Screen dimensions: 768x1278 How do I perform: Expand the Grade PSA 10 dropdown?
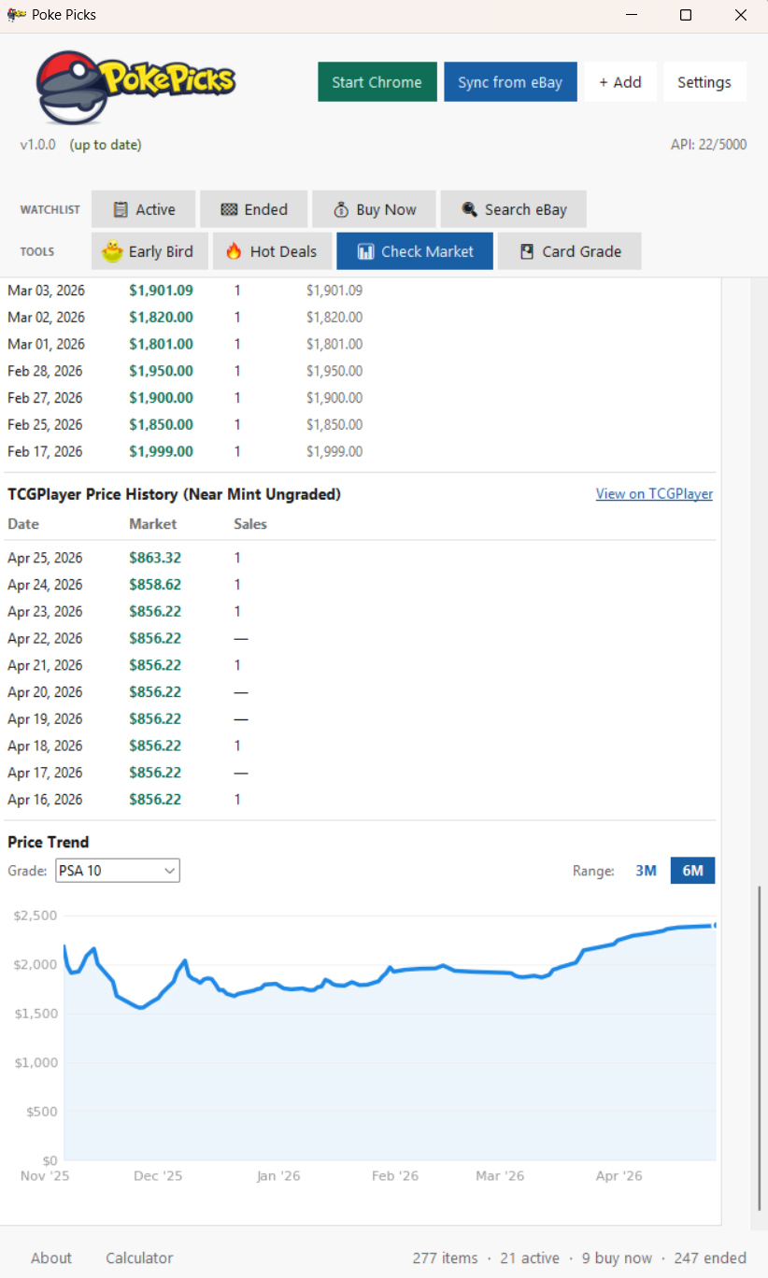[x=118, y=871]
